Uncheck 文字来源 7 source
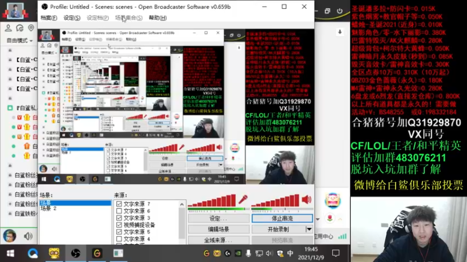 coord(119,204)
